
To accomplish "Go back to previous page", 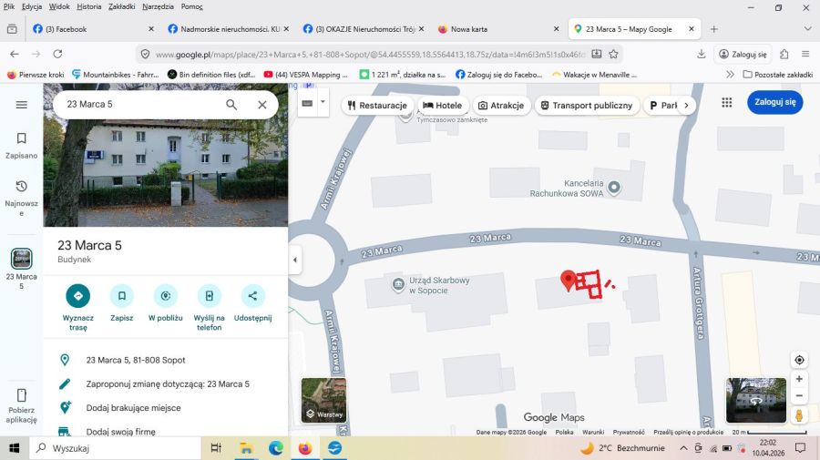I will coord(14,54).
